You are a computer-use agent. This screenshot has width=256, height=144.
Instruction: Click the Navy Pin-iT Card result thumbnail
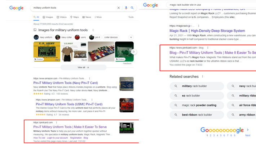[127, 84]
